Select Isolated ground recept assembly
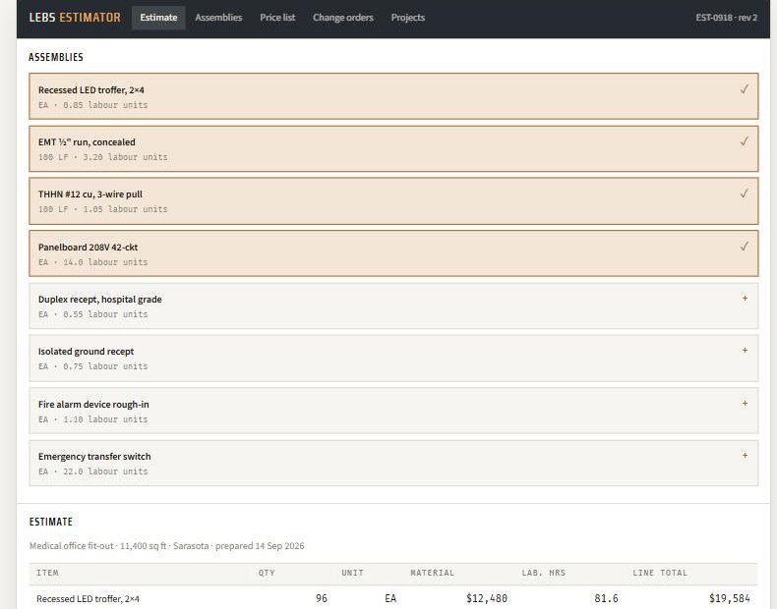 pos(393,359)
